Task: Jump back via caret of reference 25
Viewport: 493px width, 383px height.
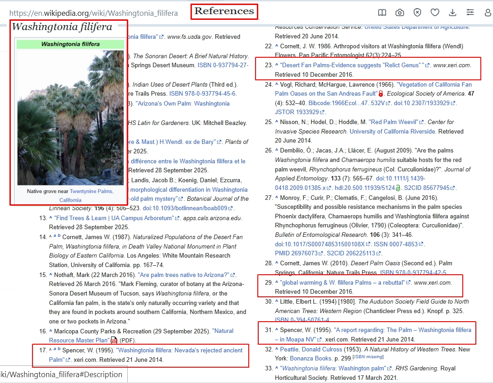Action: coord(277,121)
